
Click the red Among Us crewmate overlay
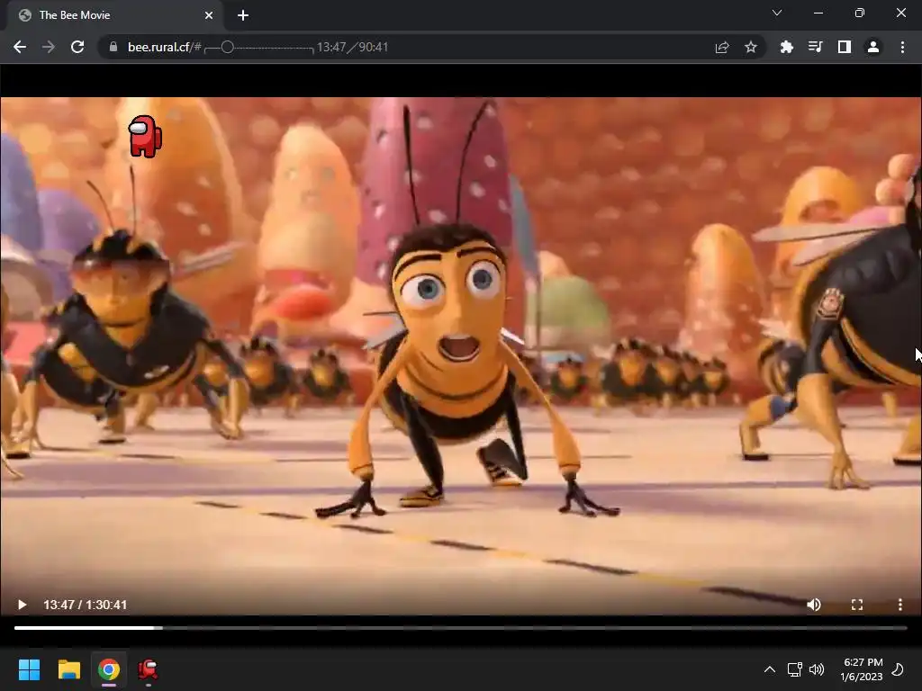tap(145, 137)
